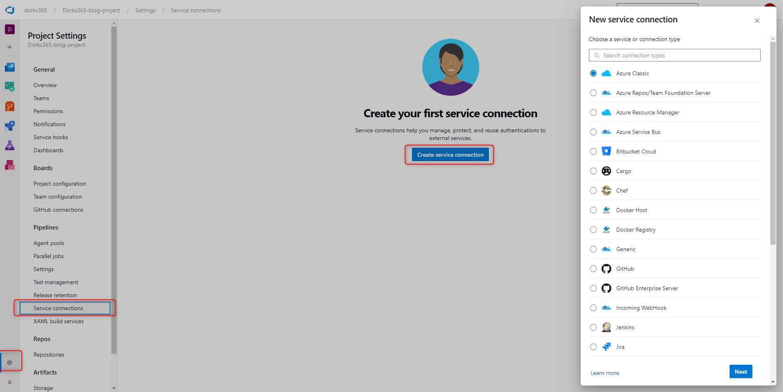The image size is (783, 392).
Task: Click the connection panel scrollbar thumb
Action: pos(773,143)
